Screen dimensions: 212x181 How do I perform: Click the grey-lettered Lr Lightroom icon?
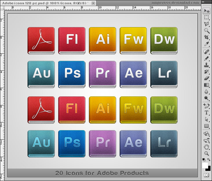[x=164, y=144]
